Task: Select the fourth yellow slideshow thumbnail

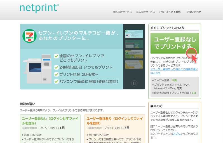Action: click(134, 64)
